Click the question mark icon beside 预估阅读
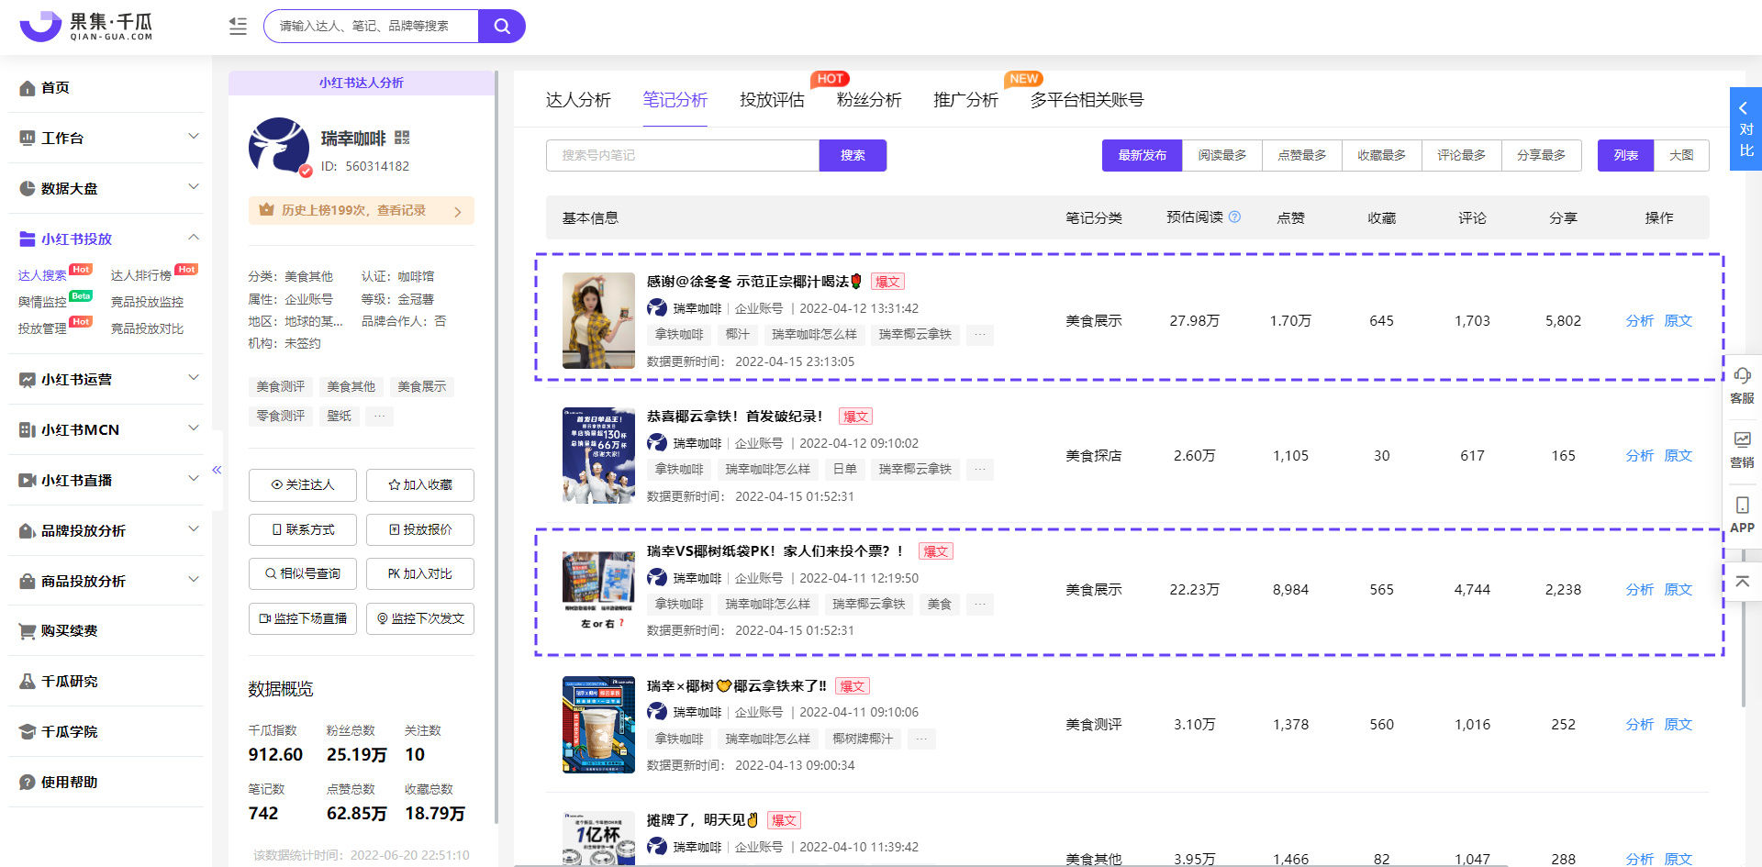 click(1236, 217)
